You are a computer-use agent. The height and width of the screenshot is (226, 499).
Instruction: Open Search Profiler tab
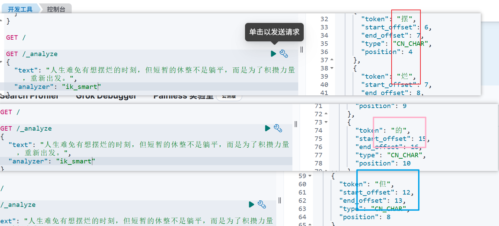click(30, 96)
